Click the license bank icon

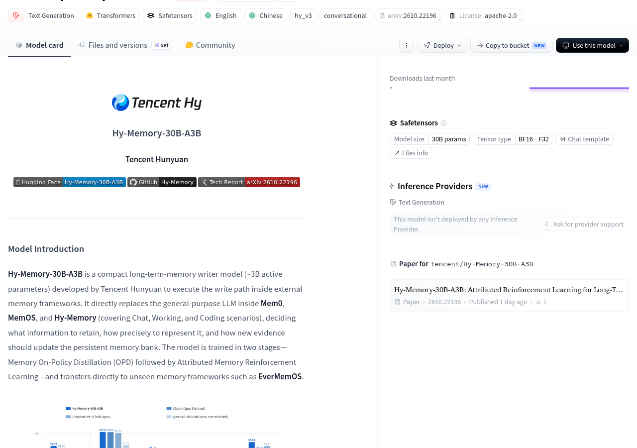point(452,15)
